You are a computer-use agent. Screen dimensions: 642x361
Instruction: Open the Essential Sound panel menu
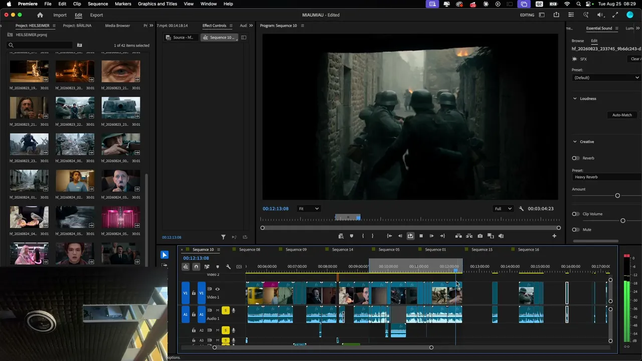pos(617,29)
